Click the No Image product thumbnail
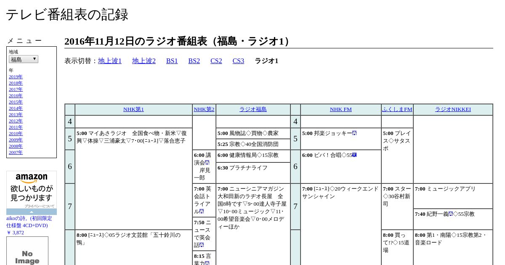 coord(27,251)
